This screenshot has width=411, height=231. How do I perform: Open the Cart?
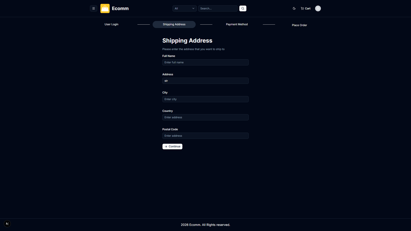click(x=306, y=8)
